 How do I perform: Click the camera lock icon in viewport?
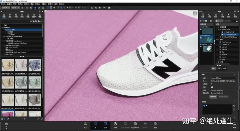pos(195,13)
